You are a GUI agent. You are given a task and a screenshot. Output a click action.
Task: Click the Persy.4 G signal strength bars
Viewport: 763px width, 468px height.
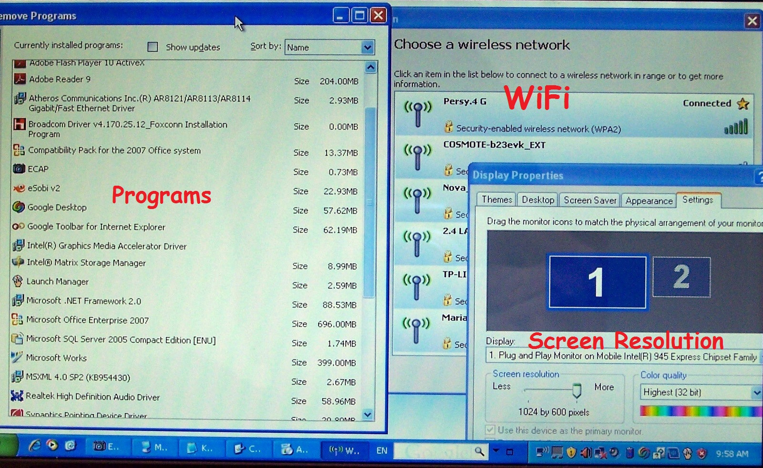coord(736,127)
